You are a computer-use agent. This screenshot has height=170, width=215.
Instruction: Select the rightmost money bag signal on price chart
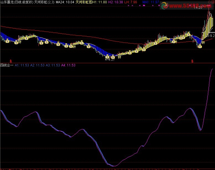tap(200, 46)
